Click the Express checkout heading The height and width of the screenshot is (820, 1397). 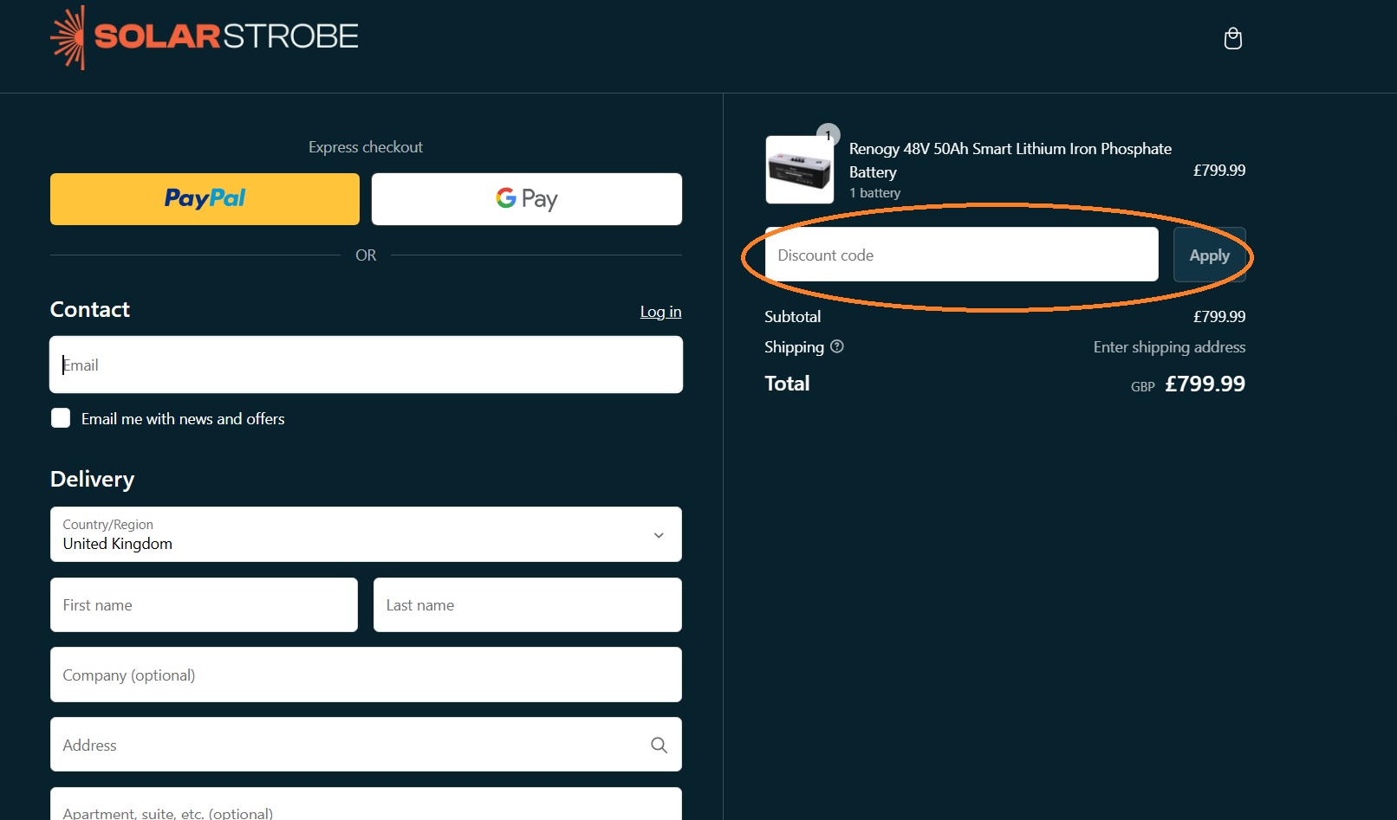(366, 147)
